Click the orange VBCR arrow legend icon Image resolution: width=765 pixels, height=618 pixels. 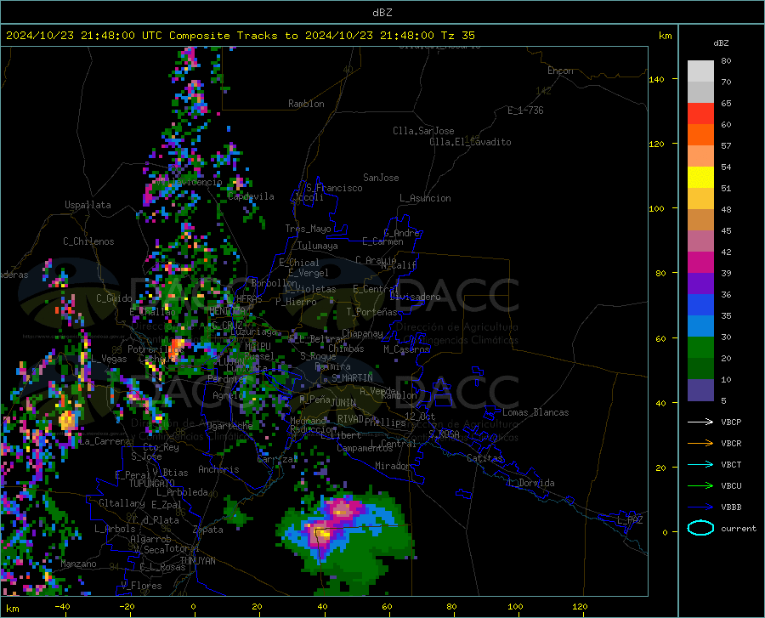[700, 443]
